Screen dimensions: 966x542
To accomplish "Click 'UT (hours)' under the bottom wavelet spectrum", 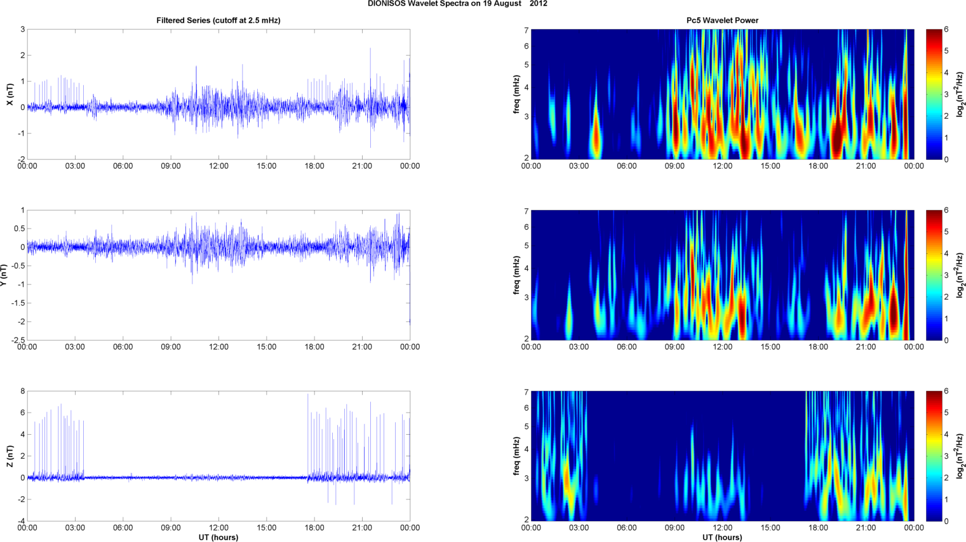I will coord(722,538).
